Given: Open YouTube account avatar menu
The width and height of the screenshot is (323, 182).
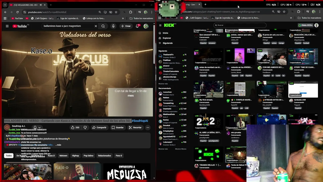Looking at the screenshot, I should tap(146, 26).
